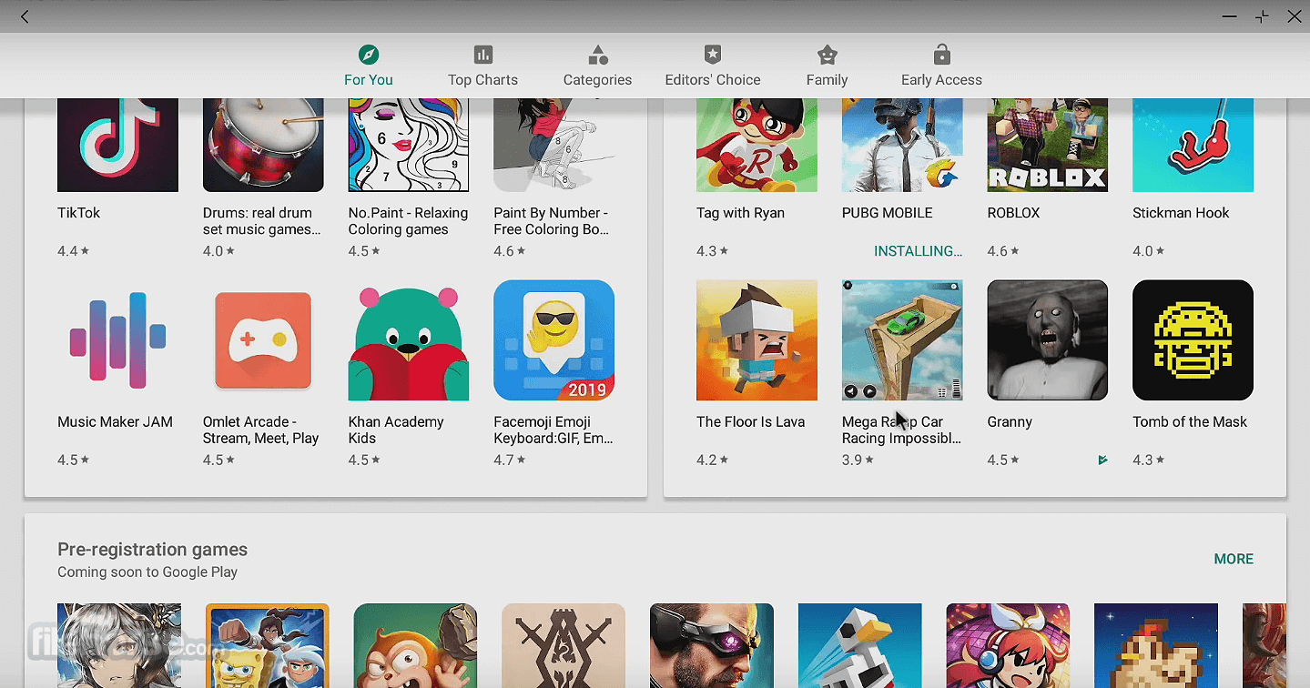Open the No.Paint coloring app icon
Viewport: 1310px width, 688px height.
[409, 145]
